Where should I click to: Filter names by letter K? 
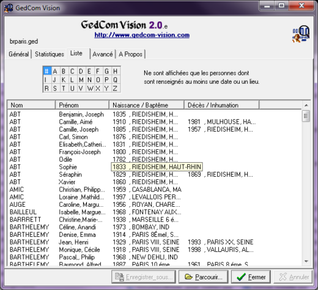64,80
